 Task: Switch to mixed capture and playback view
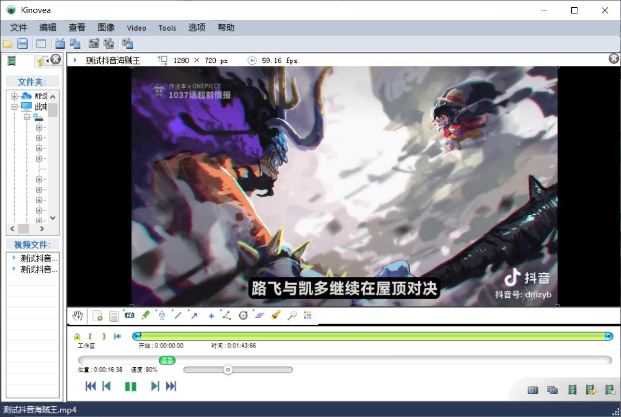(128, 44)
